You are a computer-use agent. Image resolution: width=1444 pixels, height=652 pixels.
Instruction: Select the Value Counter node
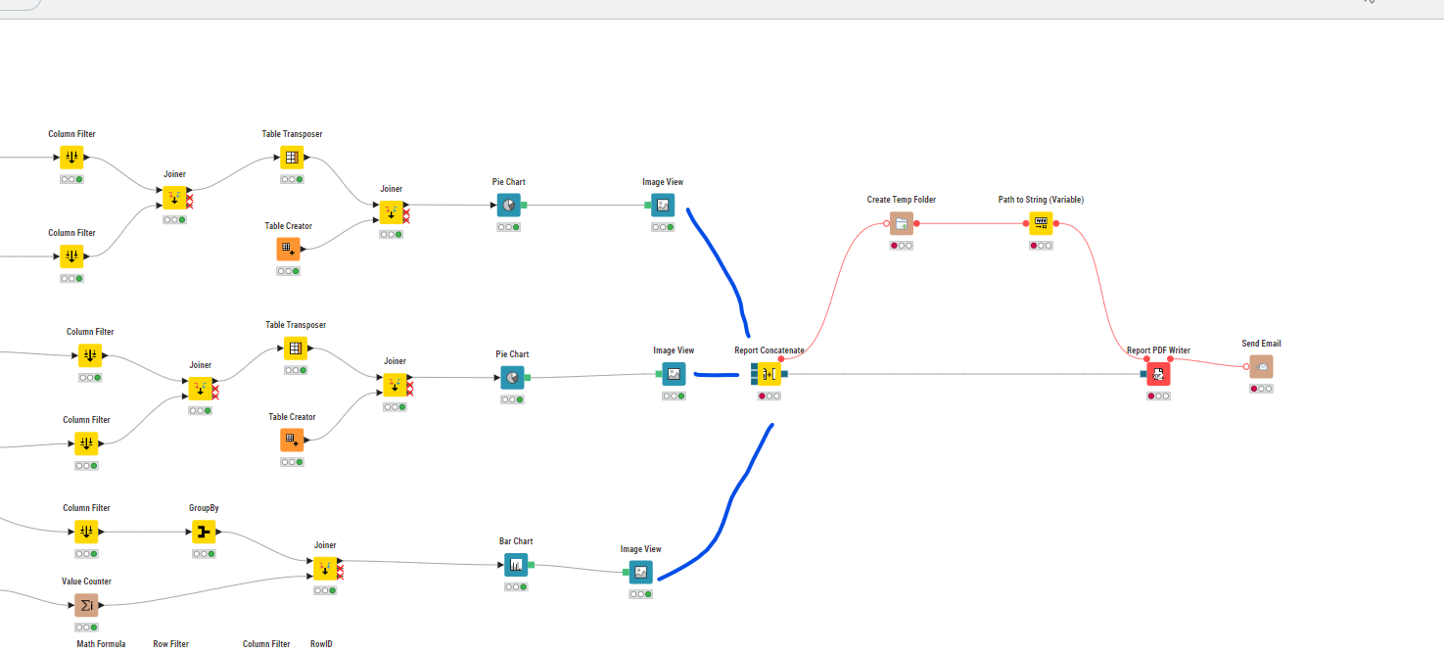click(87, 604)
